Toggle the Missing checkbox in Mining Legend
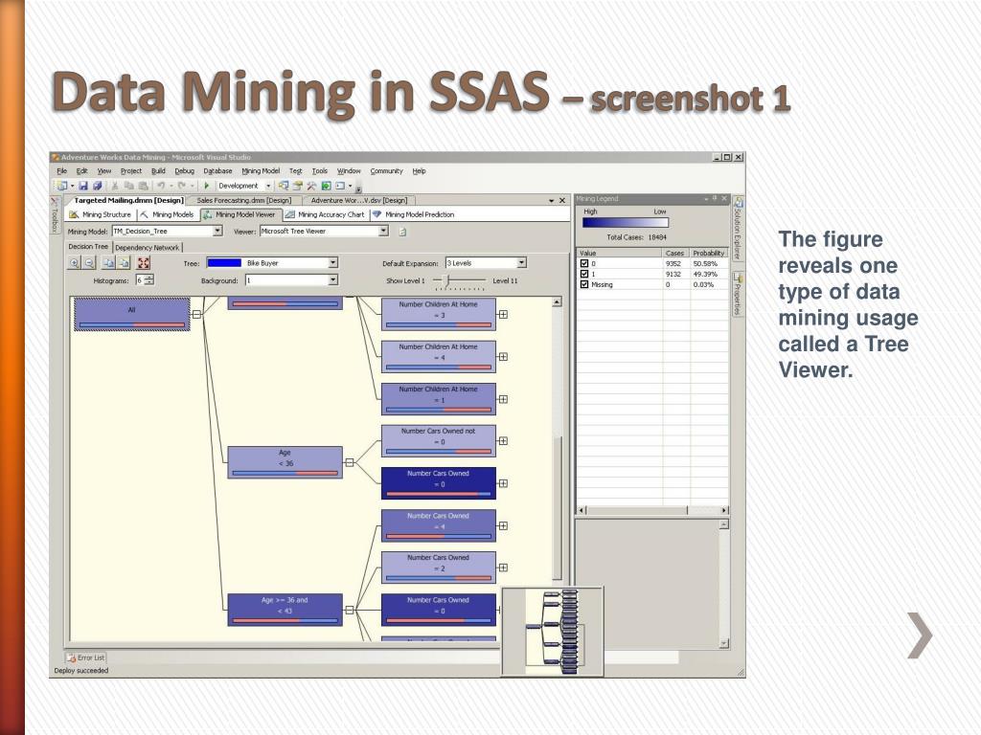Image resolution: width=981 pixels, height=735 pixels. click(584, 284)
